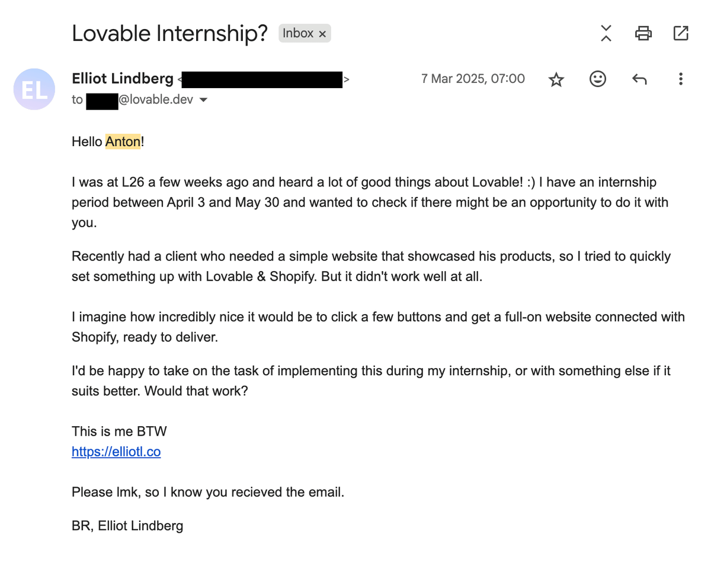This screenshot has width=711, height=564.
Task: Click the paragraph starting "Recently had a client"
Action: coord(371,266)
